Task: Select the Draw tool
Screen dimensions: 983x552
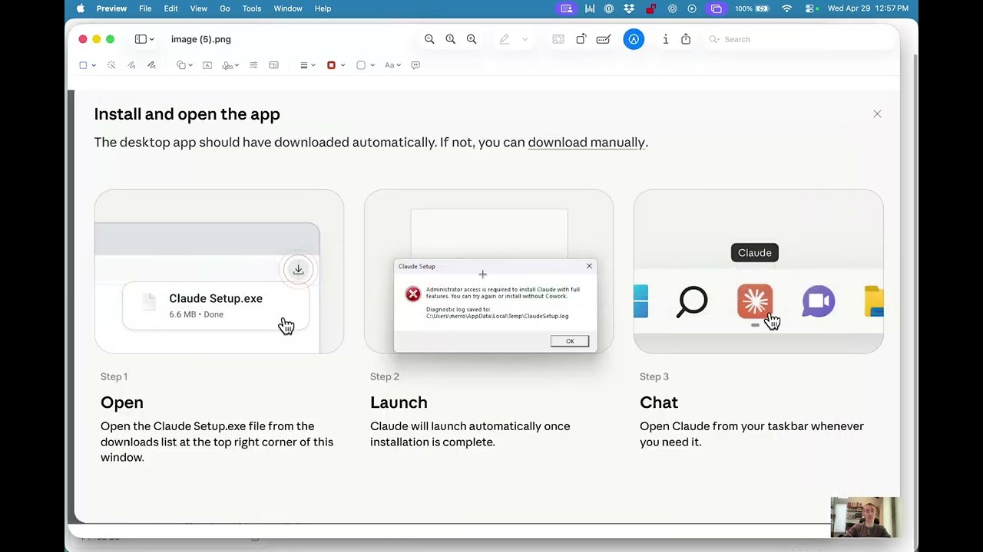Action: point(151,65)
